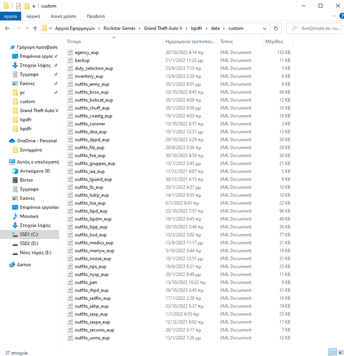Select the outfits_noose_eup file icon
Image resolution: width=344 pixels, height=356 pixels.
(70, 258)
